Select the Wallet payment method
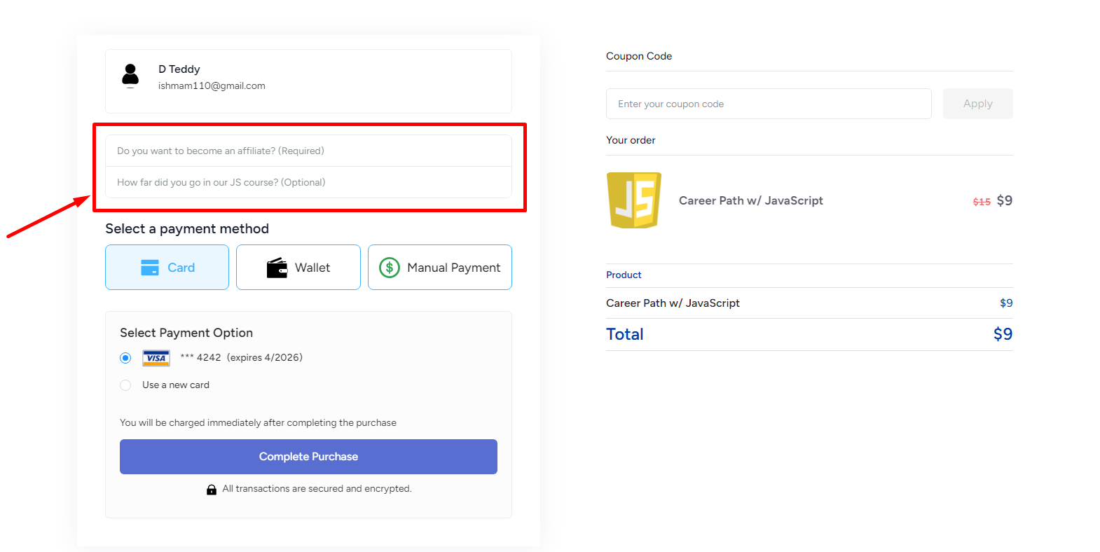Image resolution: width=1100 pixels, height=552 pixels. (298, 267)
